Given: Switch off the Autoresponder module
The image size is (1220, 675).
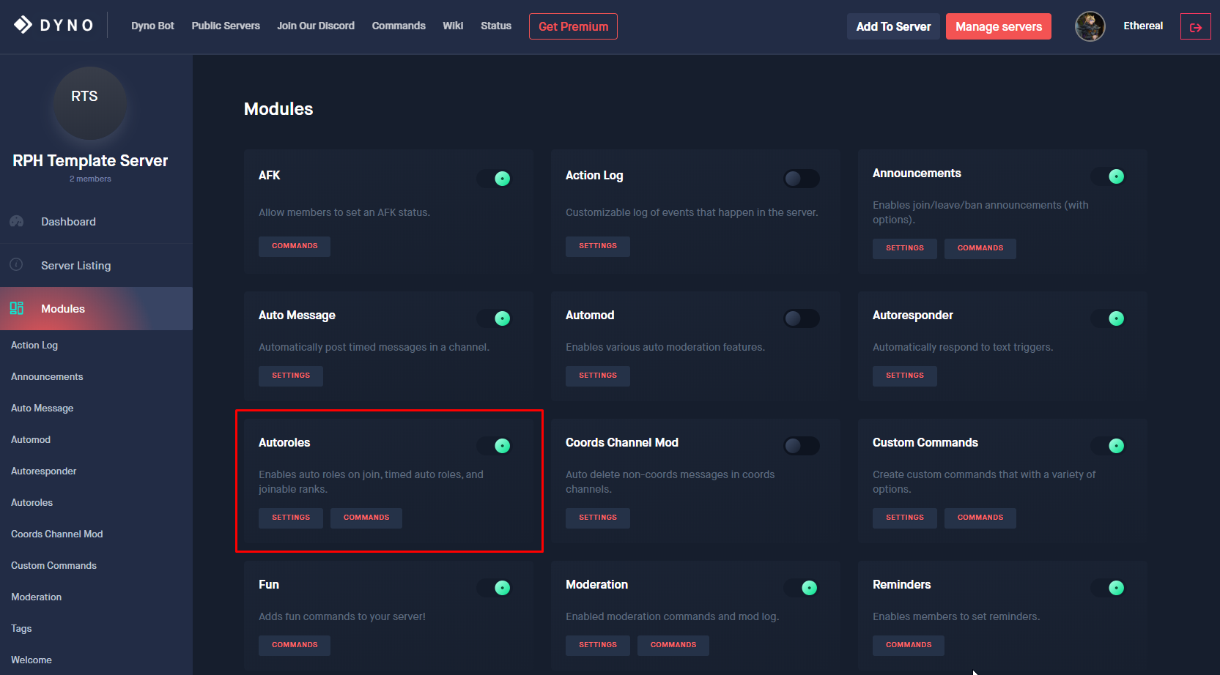Looking at the screenshot, I should pos(1109,318).
